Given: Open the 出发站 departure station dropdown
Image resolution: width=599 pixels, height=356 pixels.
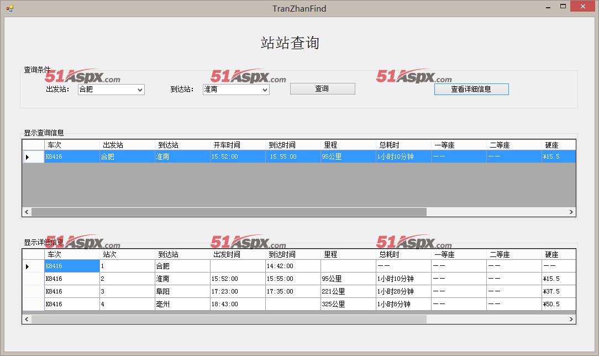Looking at the screenshot, I should pyautogui.click(x=140, y=90).
